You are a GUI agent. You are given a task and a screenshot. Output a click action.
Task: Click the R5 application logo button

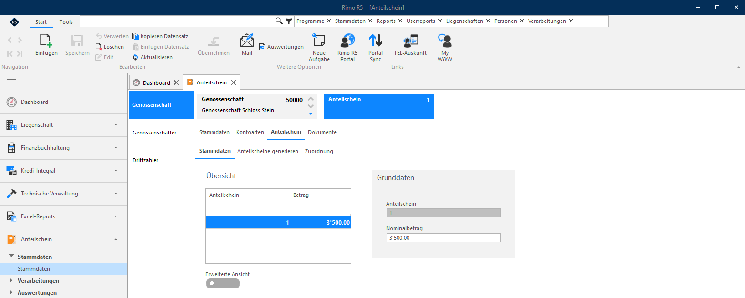pyautogui.click(x=14, y=22)
